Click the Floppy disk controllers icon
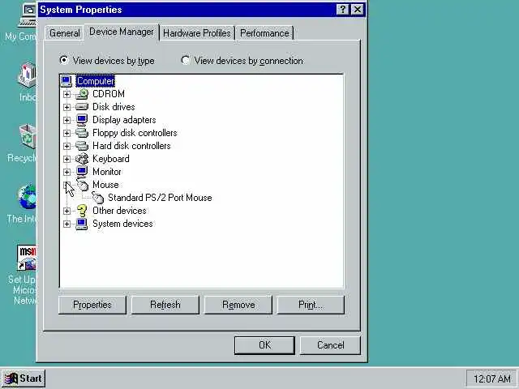The width and height of the screenshot is (519, 389). (82, 133)
